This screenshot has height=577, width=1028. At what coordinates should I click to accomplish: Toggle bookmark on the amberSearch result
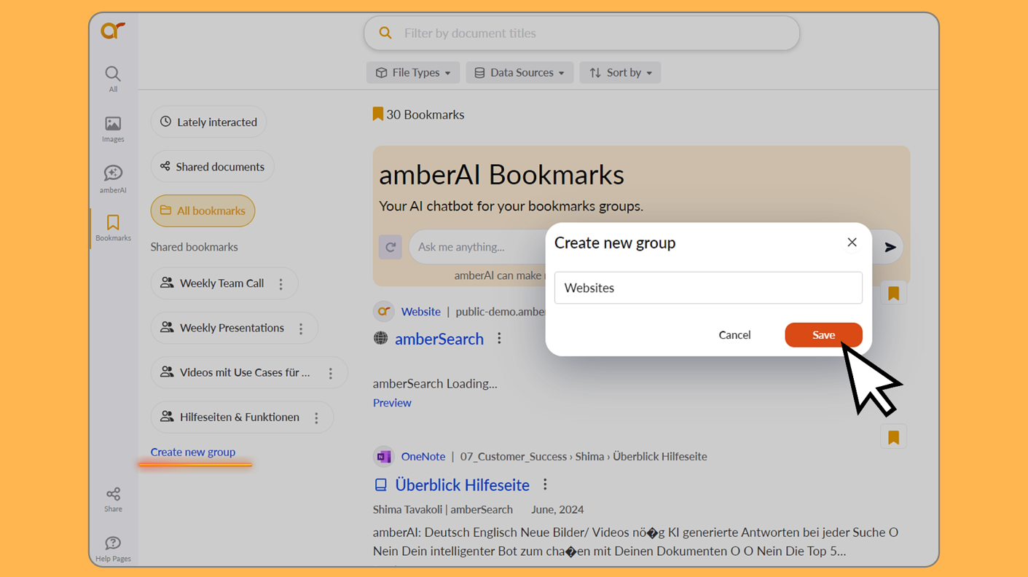(893, 294)
